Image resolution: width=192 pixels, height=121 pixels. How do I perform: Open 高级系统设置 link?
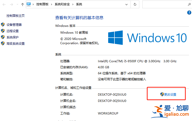click(x=16, y=44)
